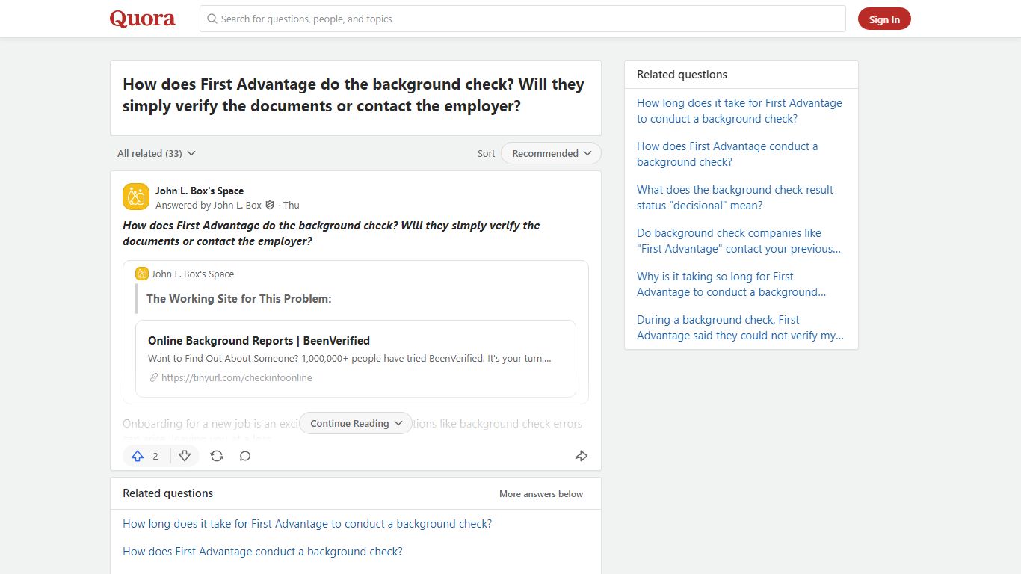
Task: Open John L. Box's Space title link
Action: 200,191
